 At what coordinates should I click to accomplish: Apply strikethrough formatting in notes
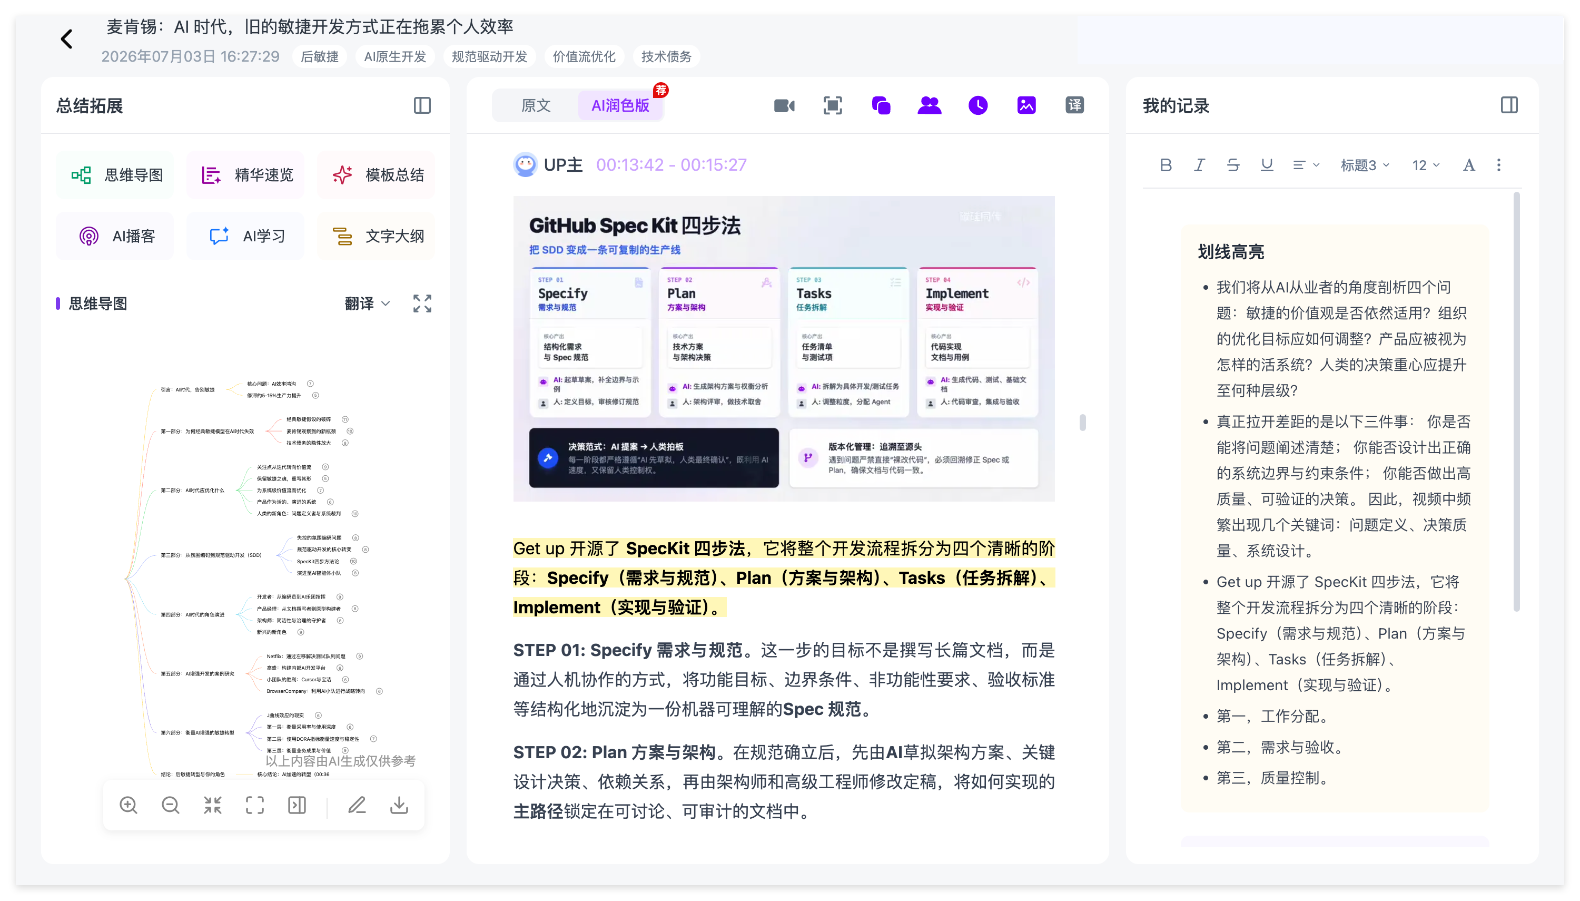(x=1232, y=165)
